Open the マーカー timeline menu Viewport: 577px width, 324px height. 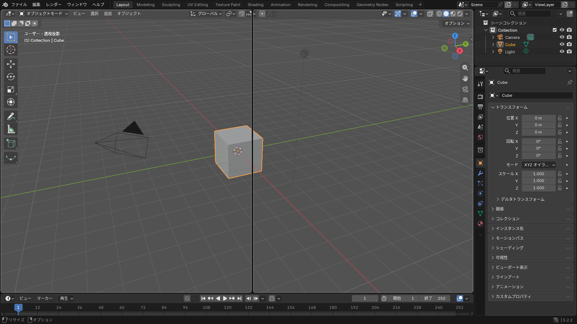point(45,298)
